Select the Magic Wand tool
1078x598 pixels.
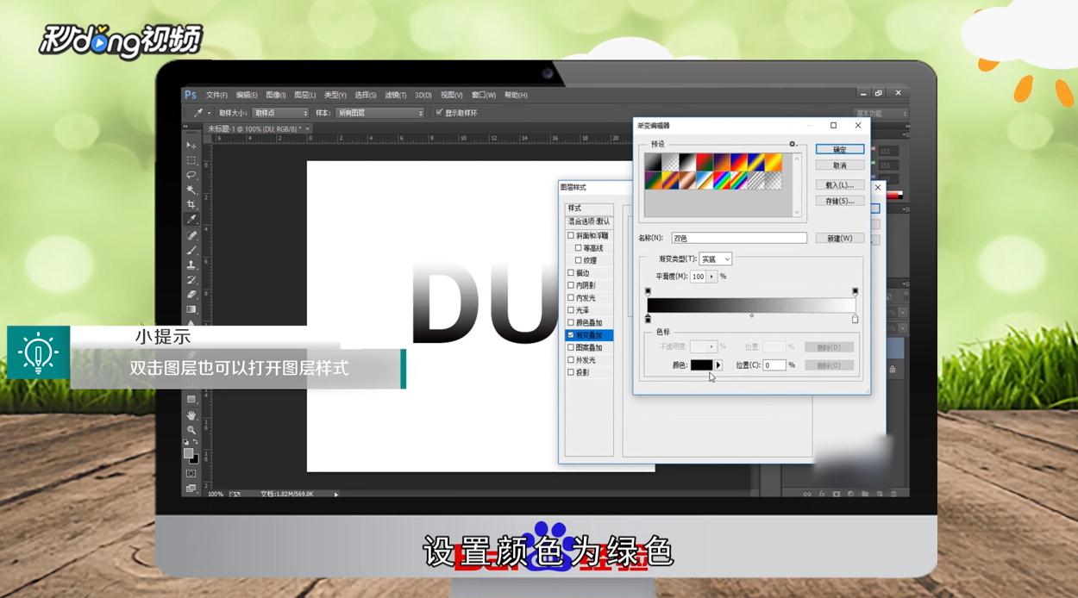pos(191,190)
